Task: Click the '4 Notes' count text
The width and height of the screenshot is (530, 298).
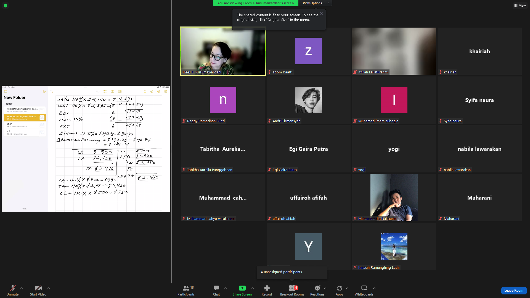Action: pyautogui.click(x=25, y=209)
